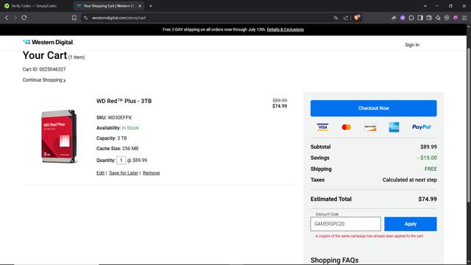Open Brave Shields lion icon
Screen dimensions: 471x265
pos(357,18)
